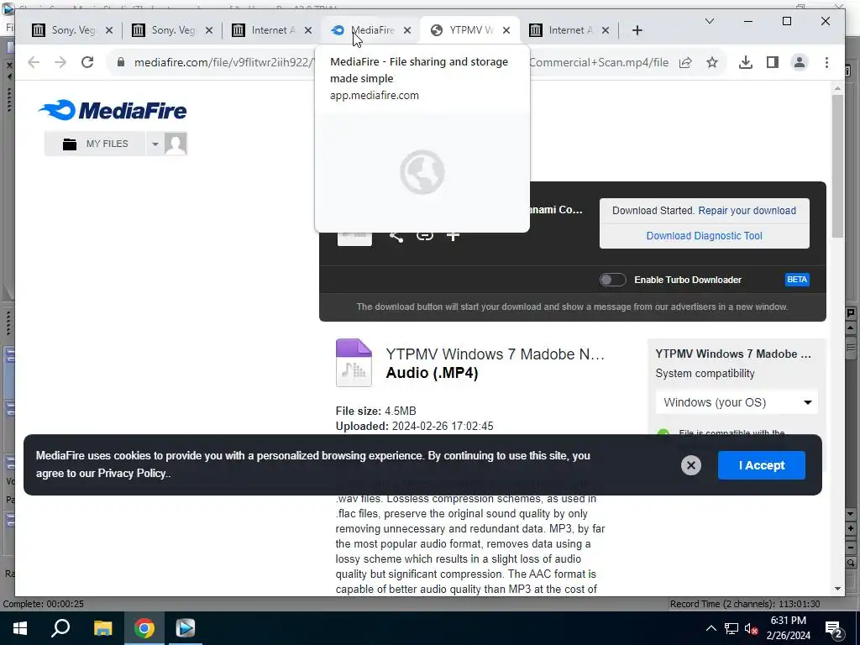Screen dimensions: 860x645
Task: Open the System compatibility OS dropdown
Action: [x=737, y=402]
